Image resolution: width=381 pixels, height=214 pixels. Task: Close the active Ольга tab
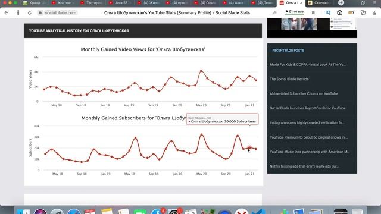(x=301, y=2)
